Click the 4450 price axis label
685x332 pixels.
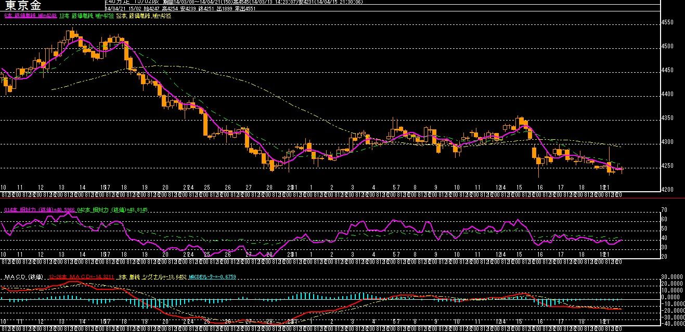(x=667, y=71)
